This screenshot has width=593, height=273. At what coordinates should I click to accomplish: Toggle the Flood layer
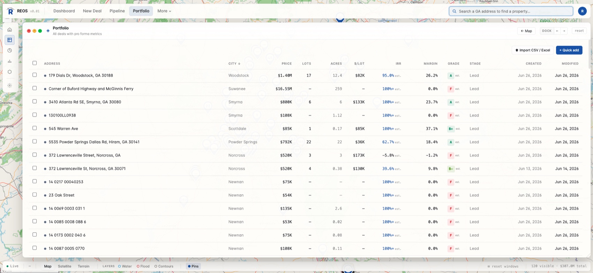[x=143, y=266]
